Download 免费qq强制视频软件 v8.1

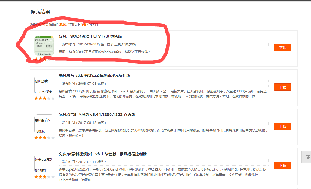282,165
